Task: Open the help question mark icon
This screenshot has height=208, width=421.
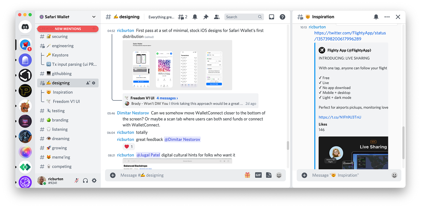Action: (x=282, y=17)
